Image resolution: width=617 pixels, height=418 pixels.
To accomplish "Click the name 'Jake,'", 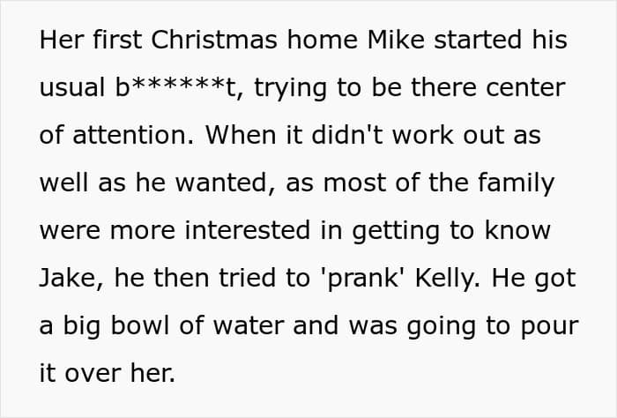I will (x=71, y=279).
